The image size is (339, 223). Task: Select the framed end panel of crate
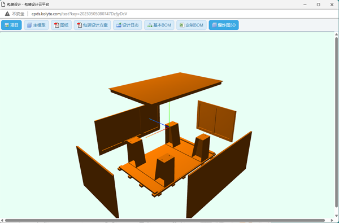(216, 121)
